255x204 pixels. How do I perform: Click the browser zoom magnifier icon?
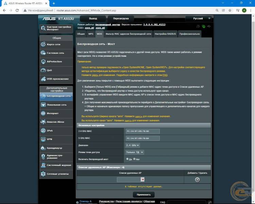point(217,11)
